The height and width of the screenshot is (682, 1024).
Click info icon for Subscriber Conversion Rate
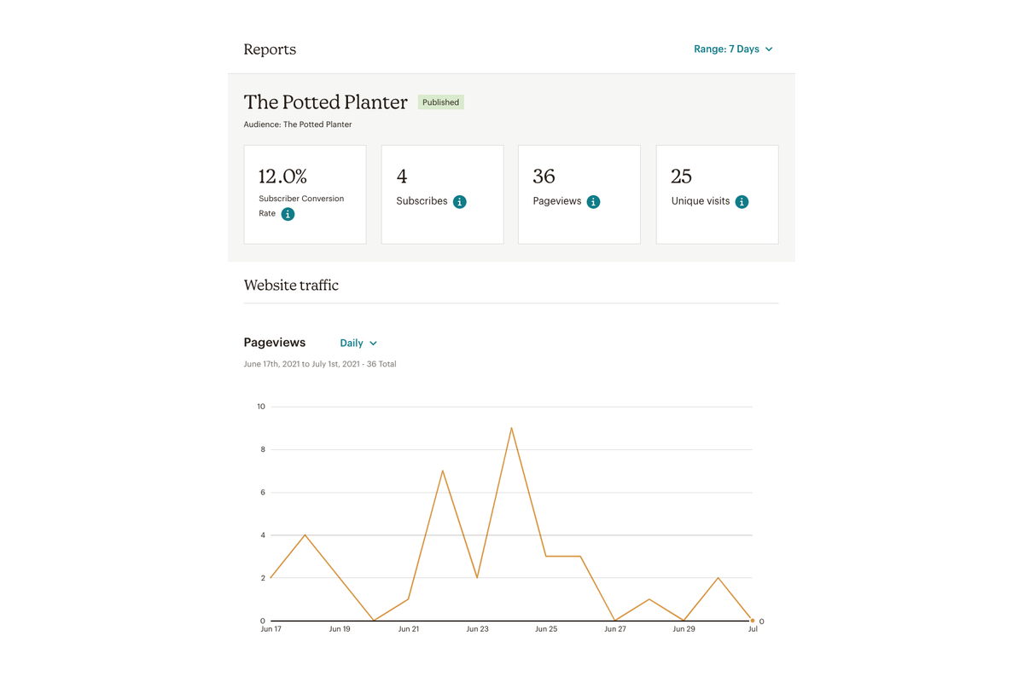(x=288, y=214)
